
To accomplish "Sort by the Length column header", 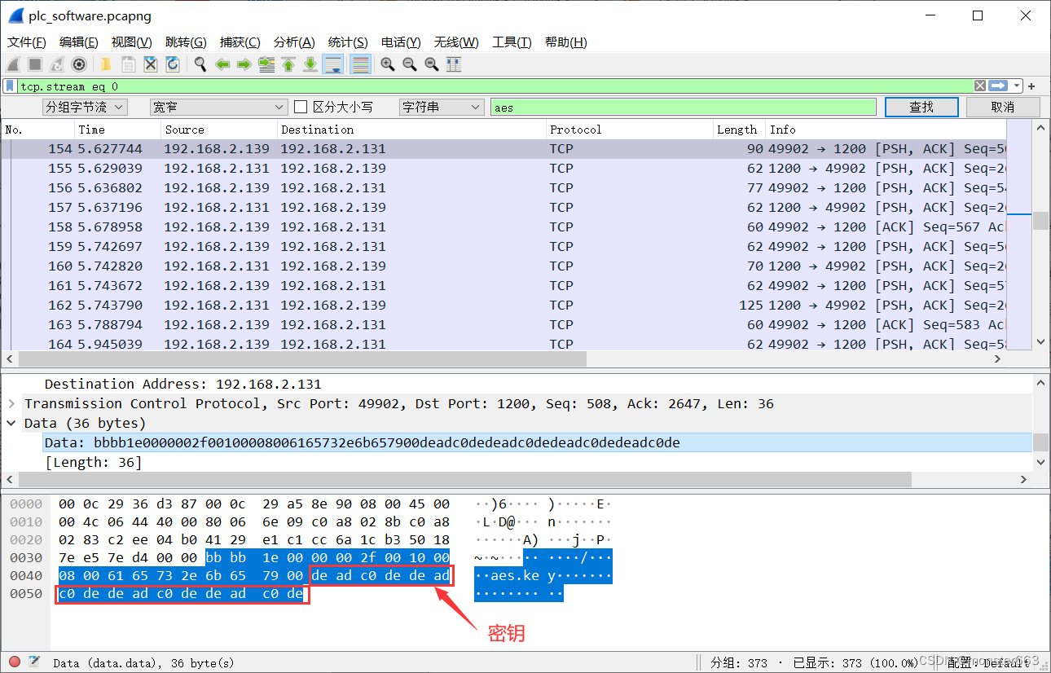I will click(x=739, y=130).
